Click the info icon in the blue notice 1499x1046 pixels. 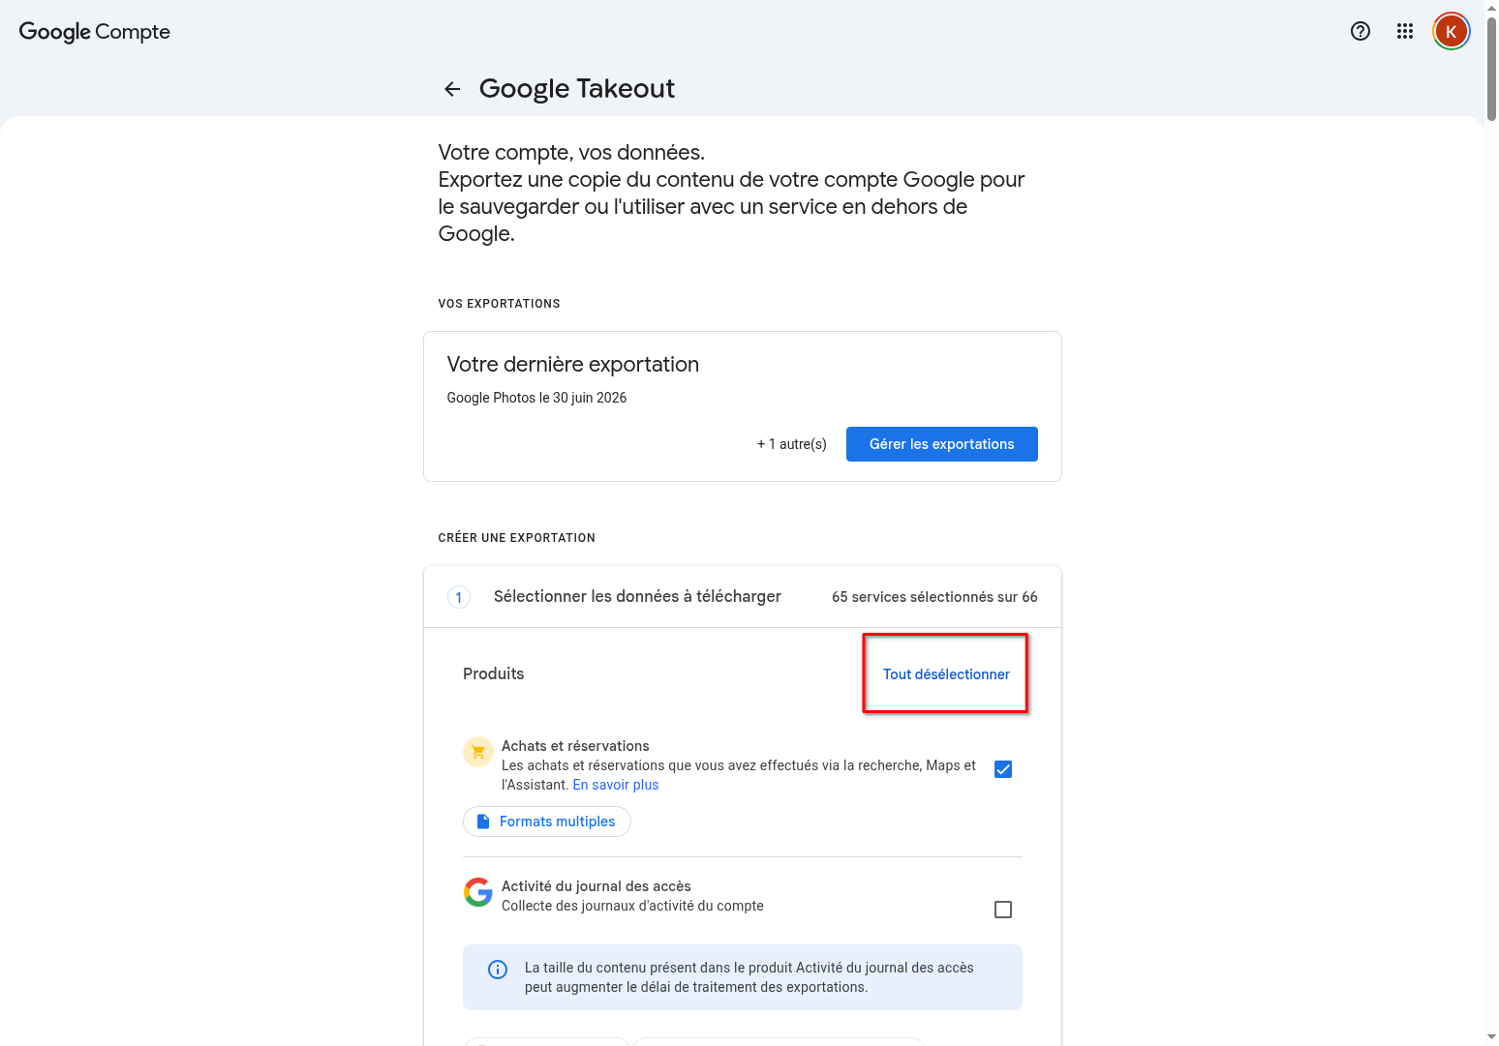click(498, 970)
